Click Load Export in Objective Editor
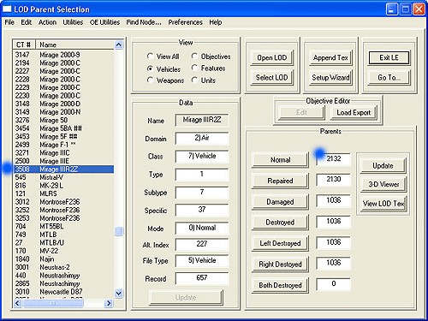The width and height of the screenshot is (428, 321). pos(354,112)
